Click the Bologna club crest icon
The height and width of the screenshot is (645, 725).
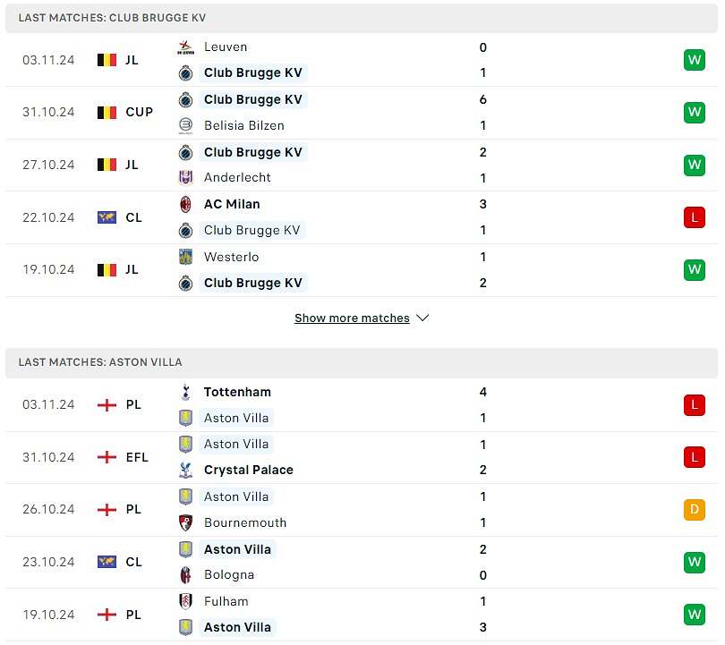[185, 574]
